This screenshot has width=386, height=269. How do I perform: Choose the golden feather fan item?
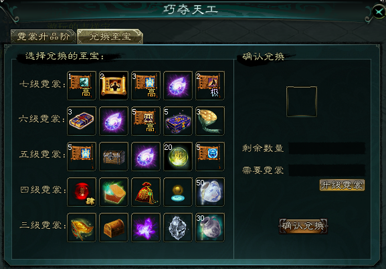(82, 228)
